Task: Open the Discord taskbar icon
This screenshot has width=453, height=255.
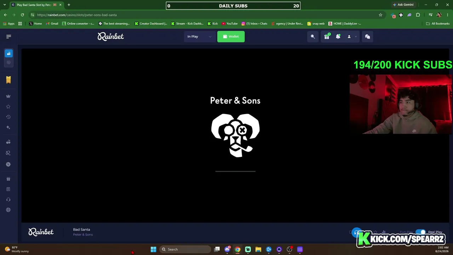Action: (227, 249)
